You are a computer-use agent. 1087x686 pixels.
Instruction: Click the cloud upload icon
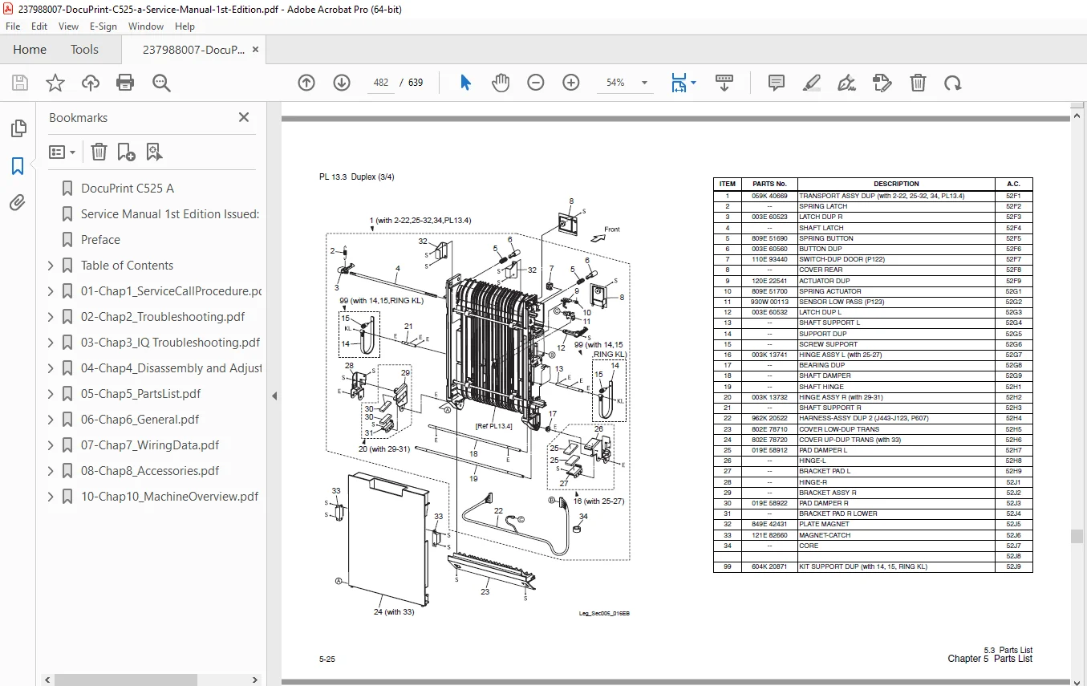pos(91,83)
